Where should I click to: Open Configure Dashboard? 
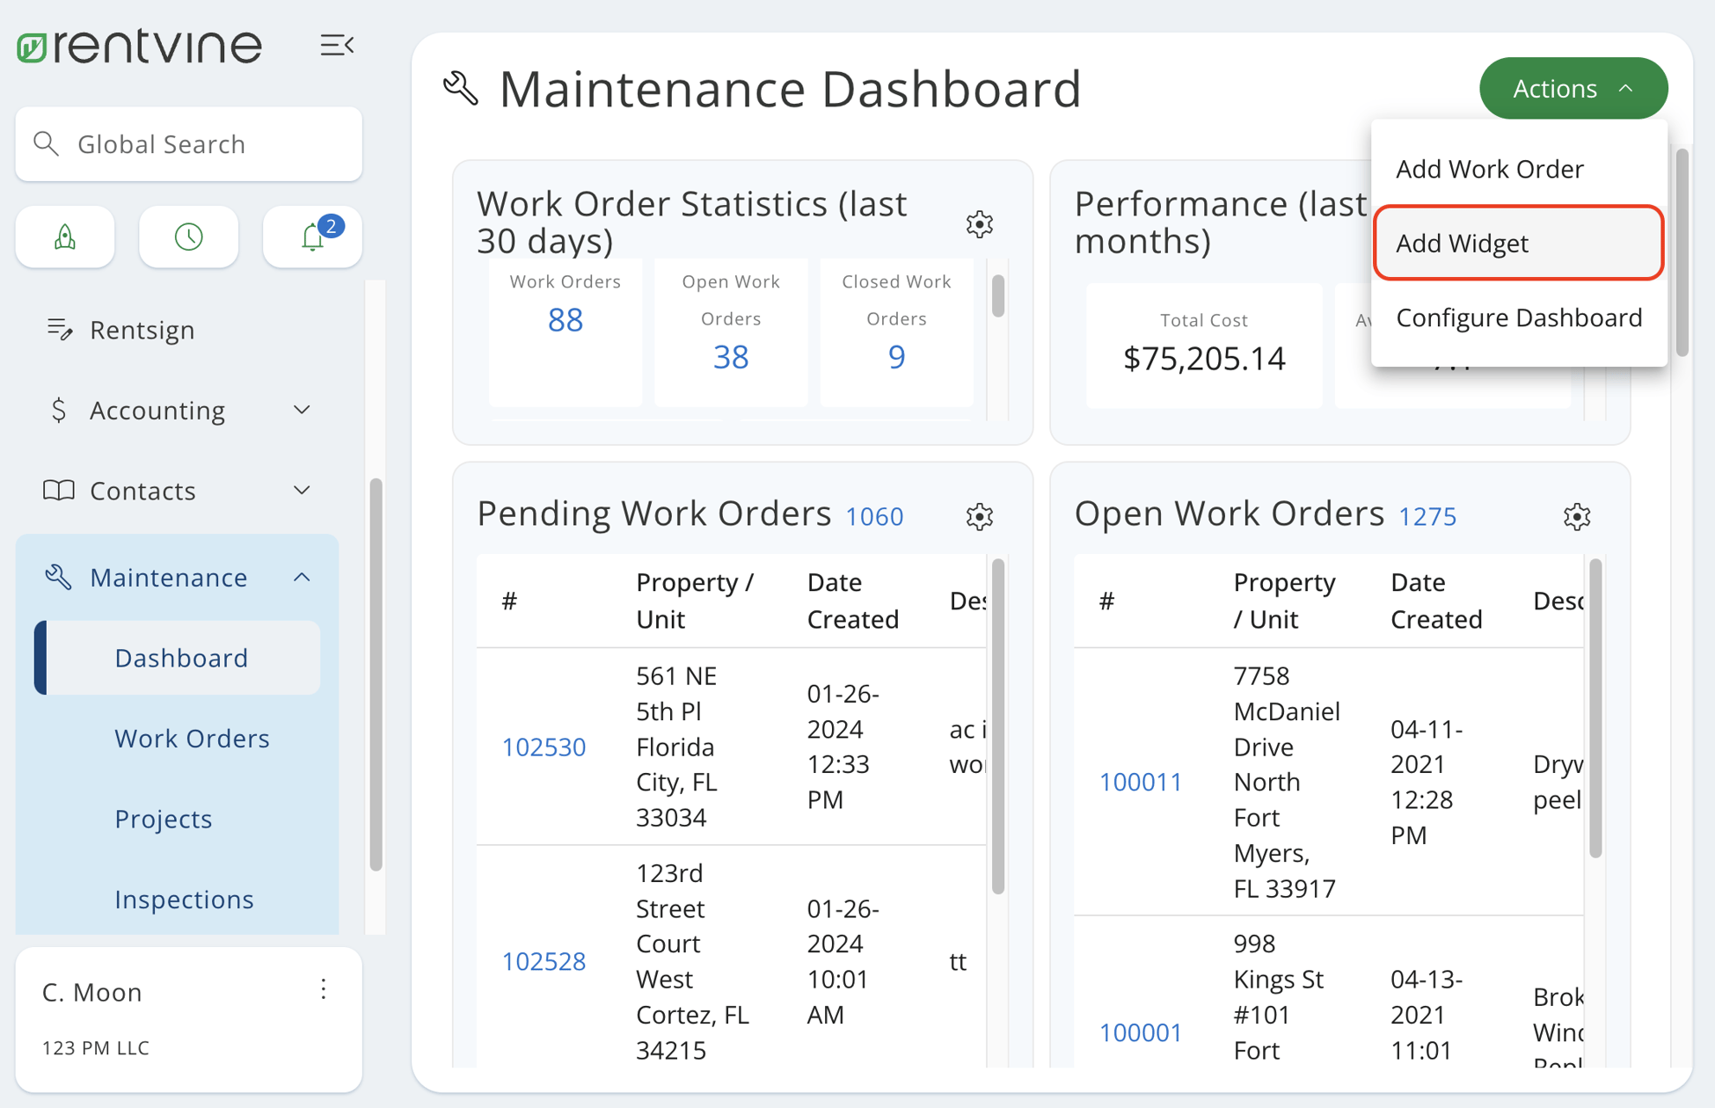[1519, 317]
